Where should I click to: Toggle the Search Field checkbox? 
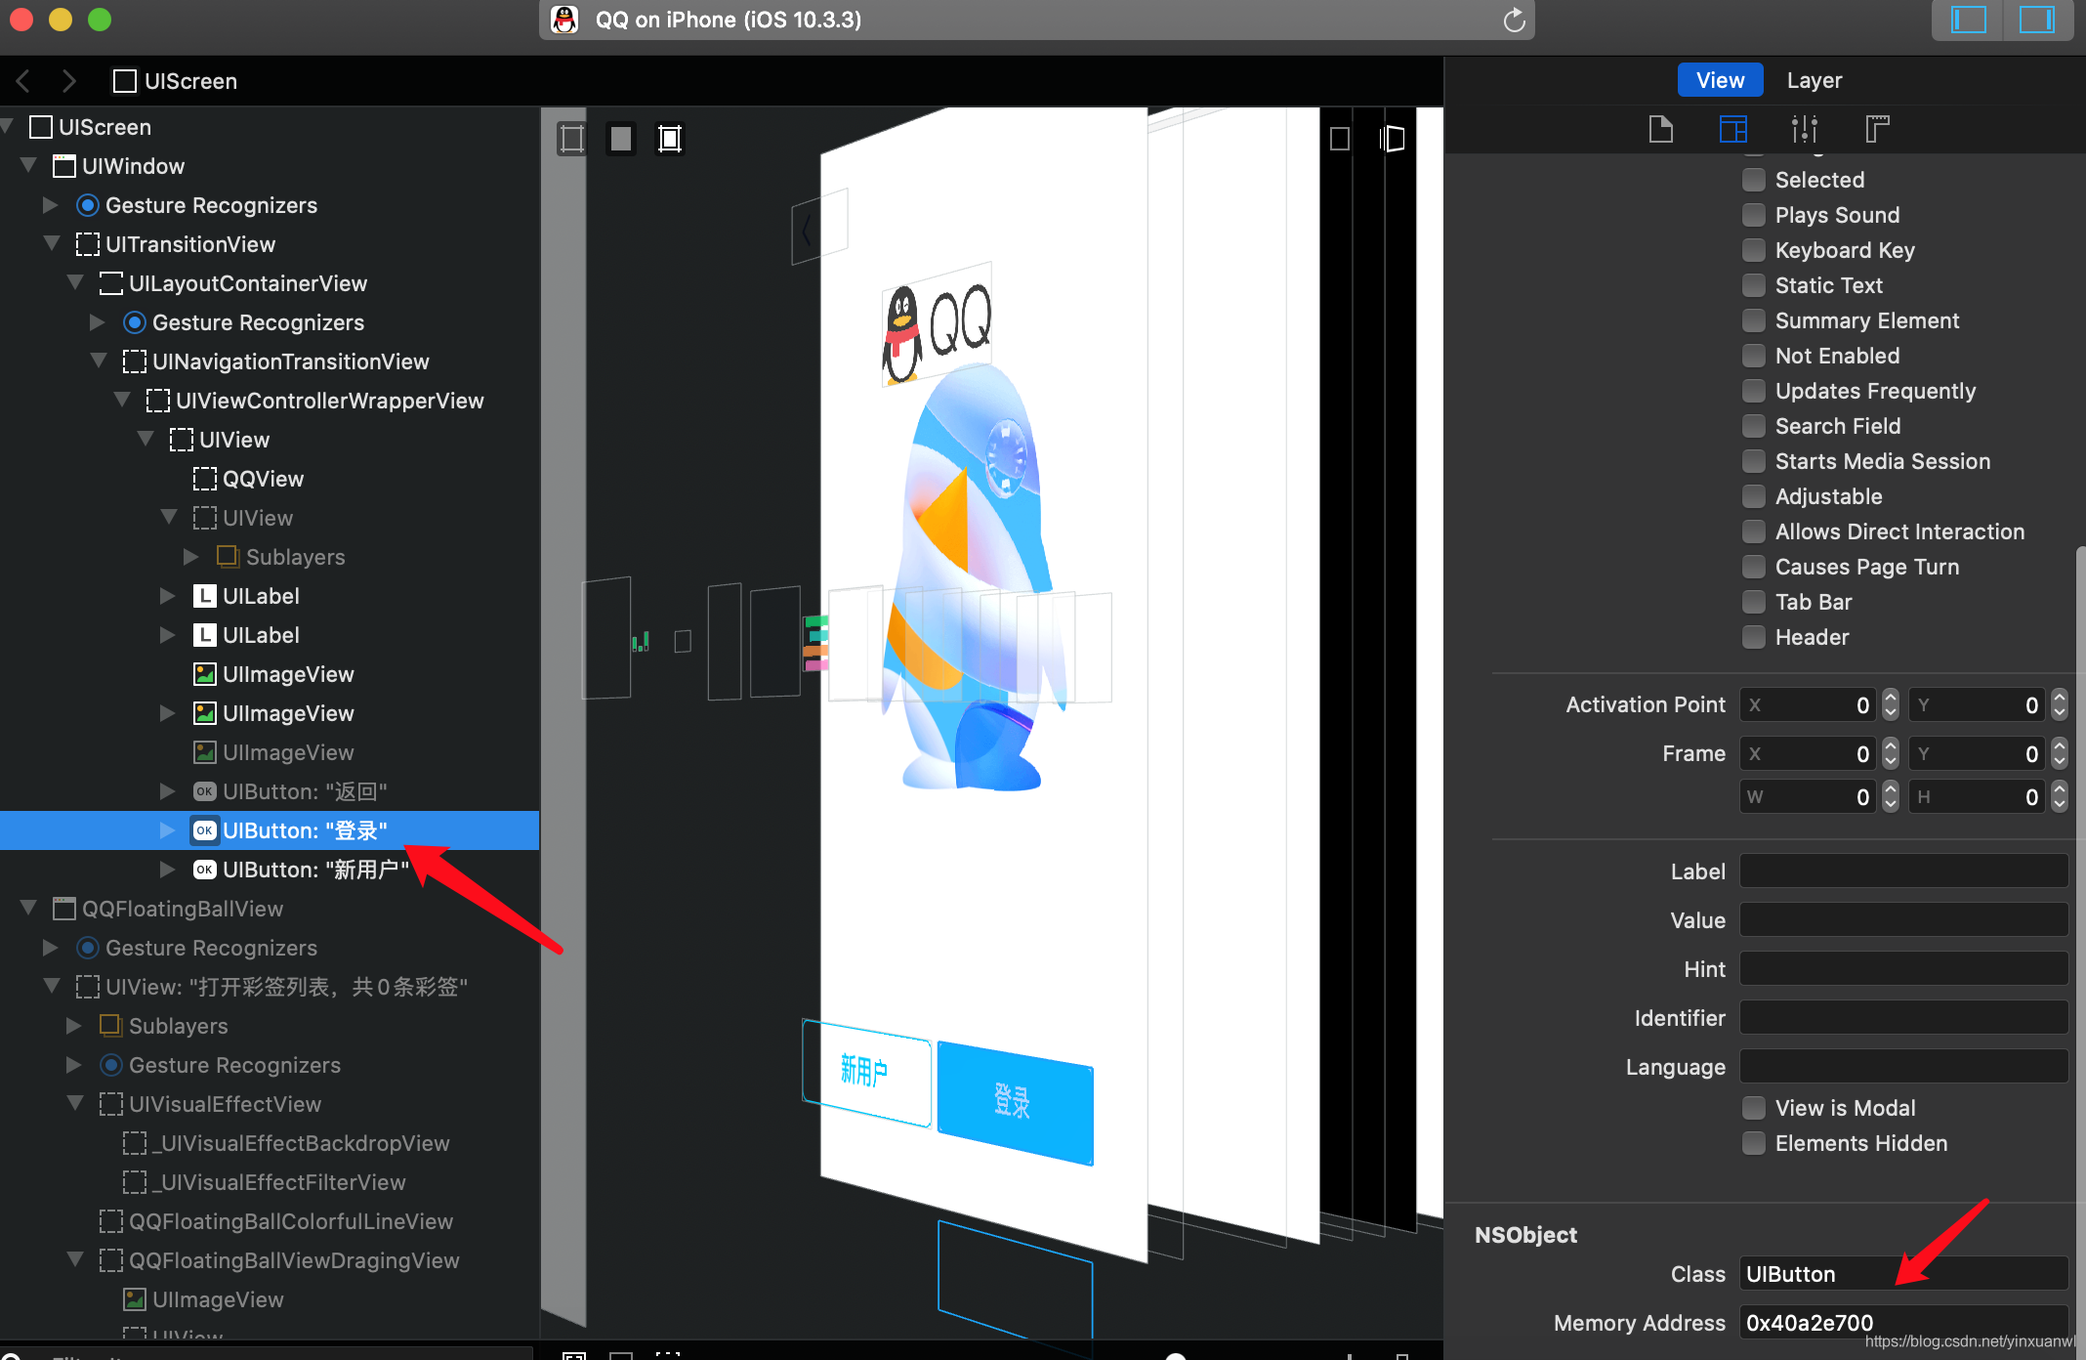[1754, 426]
